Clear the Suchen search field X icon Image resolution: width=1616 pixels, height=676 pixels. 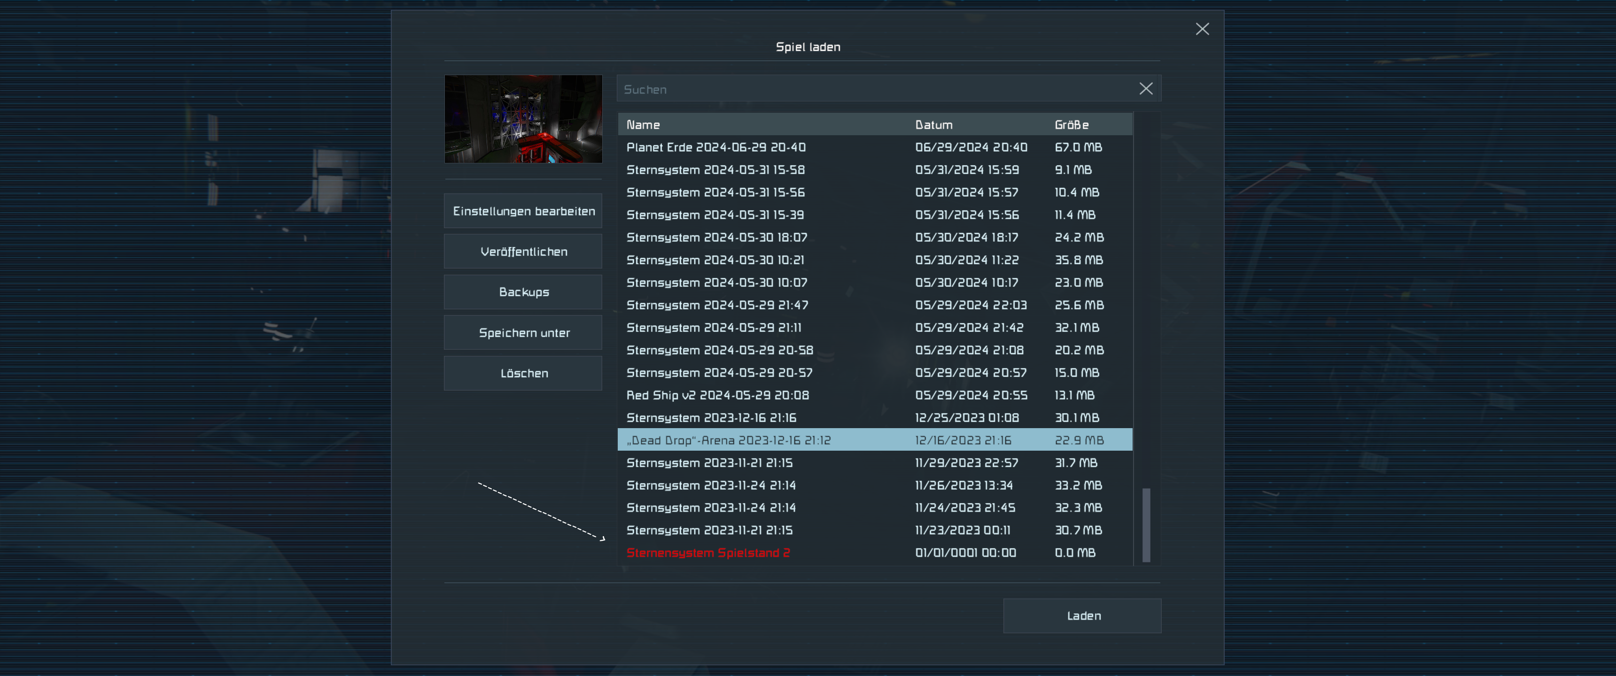point(1145,89)
